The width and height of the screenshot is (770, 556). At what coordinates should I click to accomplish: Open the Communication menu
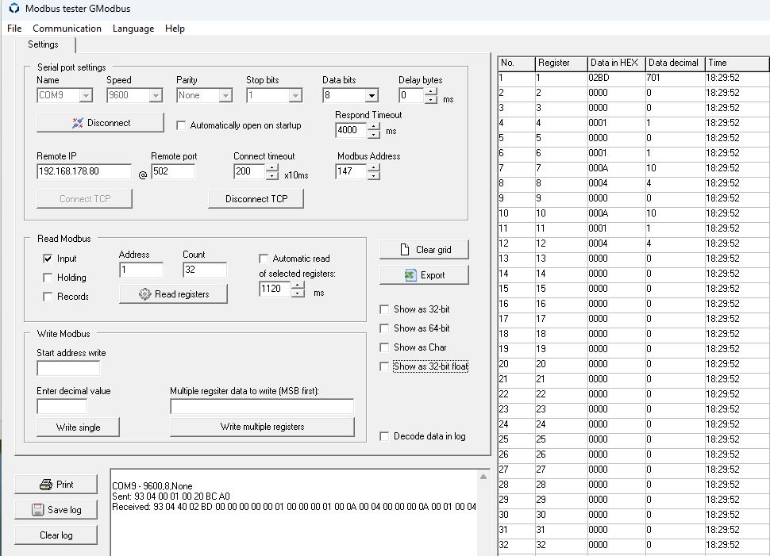67,29
